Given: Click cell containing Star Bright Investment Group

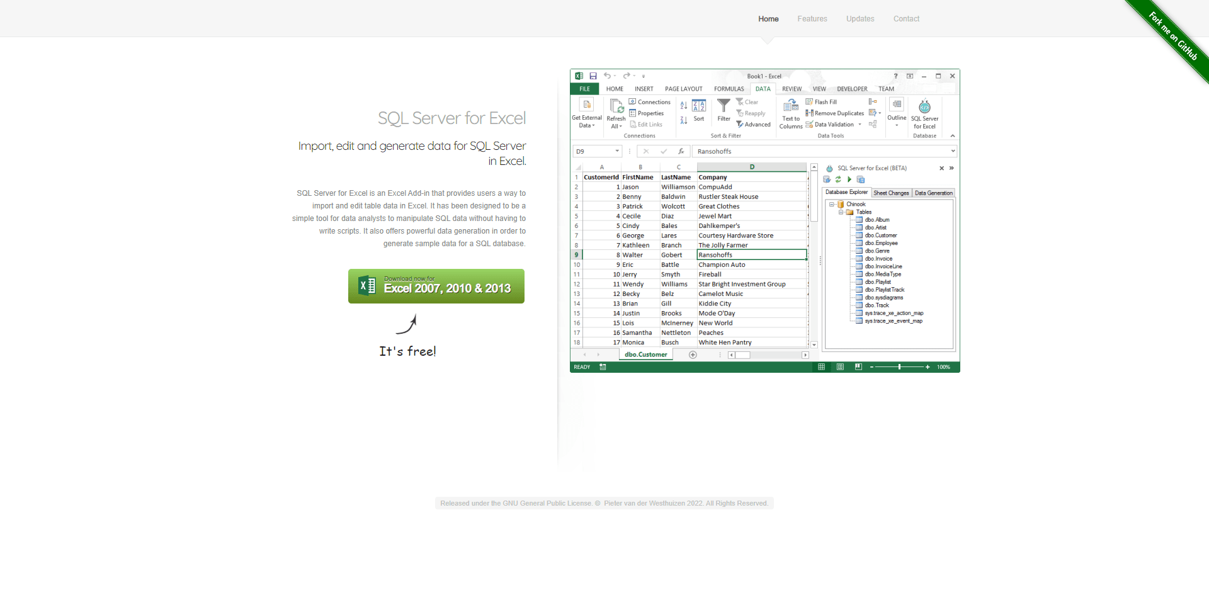Looking at the screenshot, I should pos(752,284).
